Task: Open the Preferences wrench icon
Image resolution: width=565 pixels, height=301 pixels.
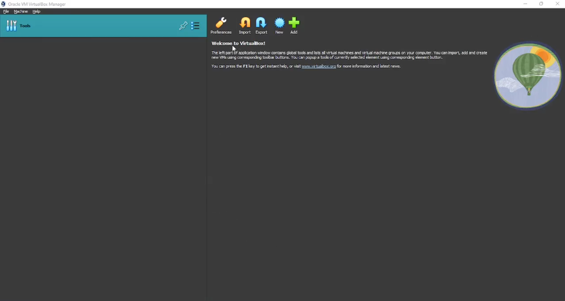Action: pyautogui.click(x=221, y=23)
